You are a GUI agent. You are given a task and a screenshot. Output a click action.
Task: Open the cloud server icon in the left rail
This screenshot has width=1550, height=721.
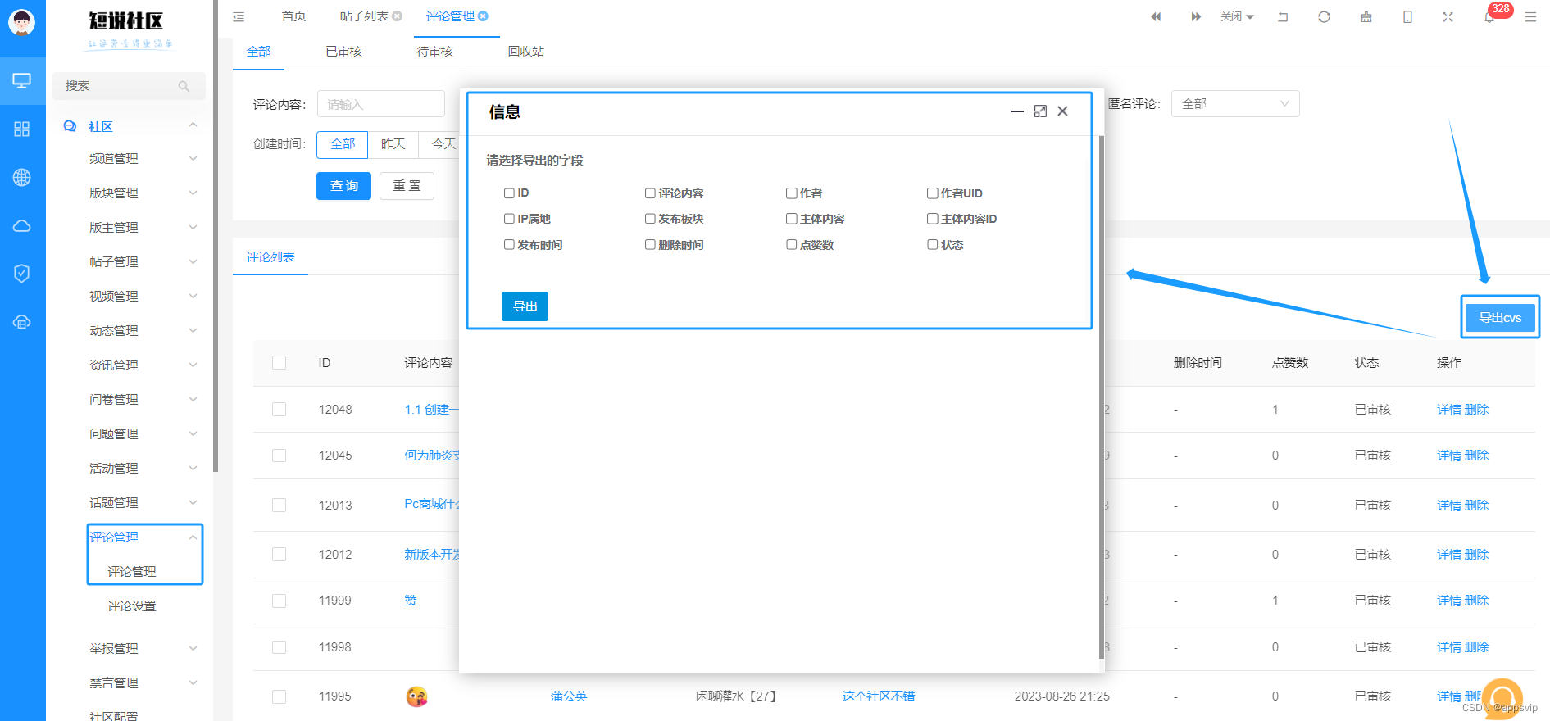(22, 322)
